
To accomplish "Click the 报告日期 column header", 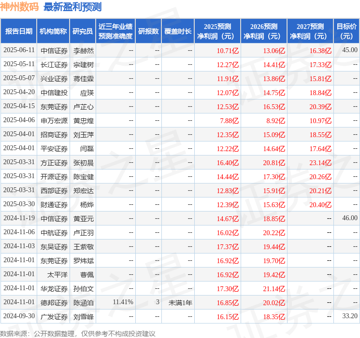I will pos(18,31).
